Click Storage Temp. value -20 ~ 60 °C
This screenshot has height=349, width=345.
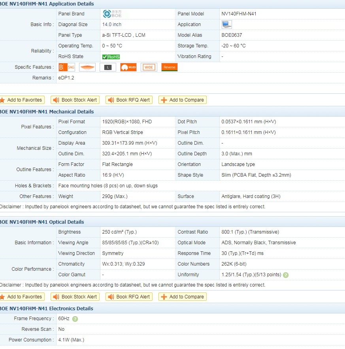click(234, 46)
